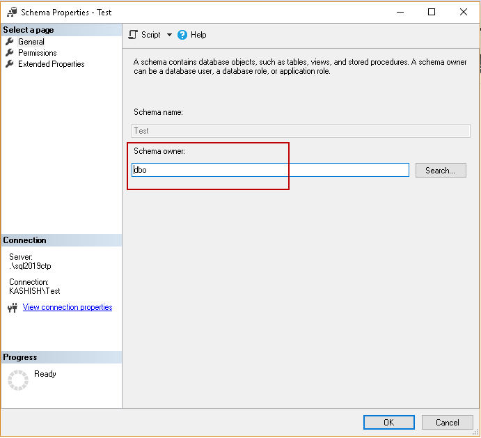Click the Script toolbar icon

(134, 35)
